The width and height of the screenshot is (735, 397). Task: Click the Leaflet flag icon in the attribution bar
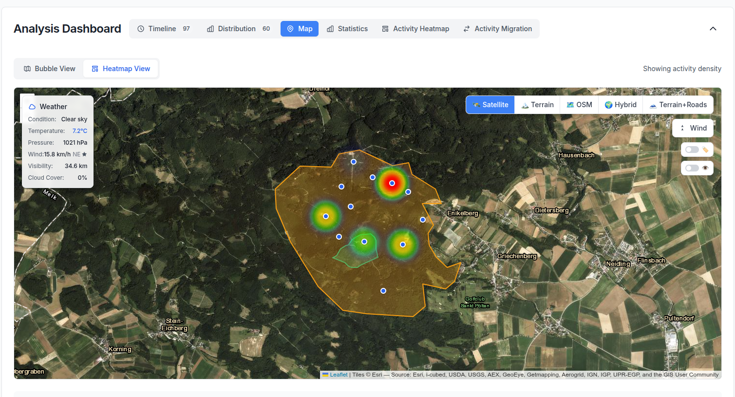325,374
